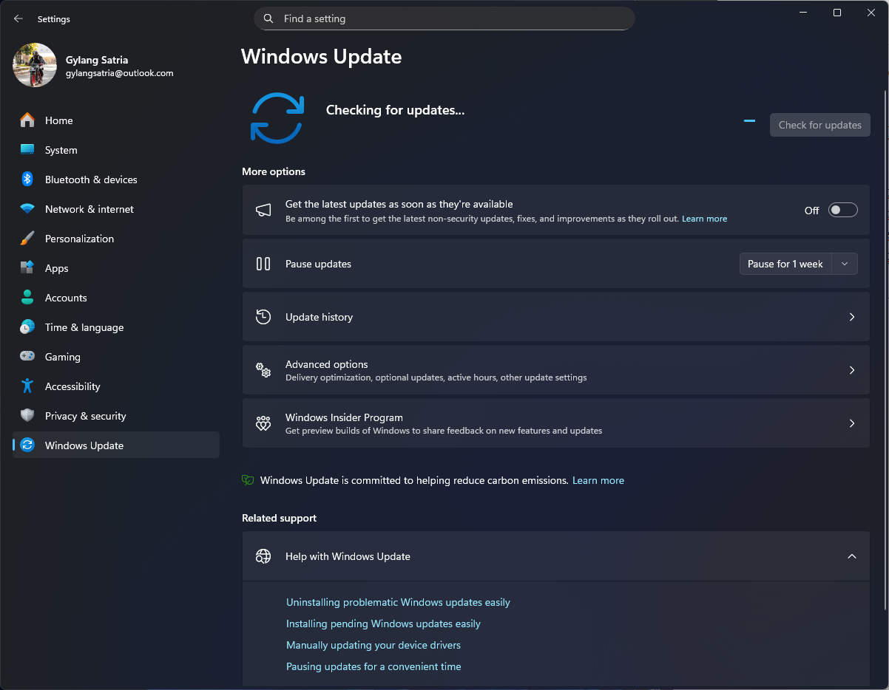Open the Pause for 1 week dropdown arrow
889x690 pixels.
(x=845, y=264)
